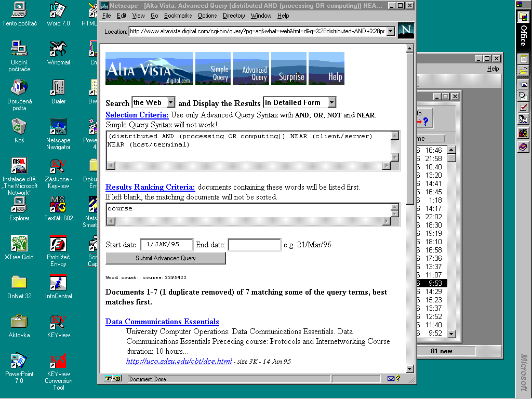532x399 pixels.
Task: Open the Go menu
Action: 154,16
